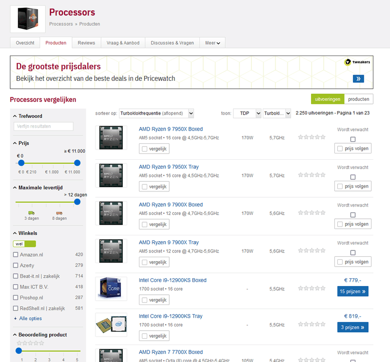
Task: Open the Discussies & Vragen tab
Action: tap(172, 43)
